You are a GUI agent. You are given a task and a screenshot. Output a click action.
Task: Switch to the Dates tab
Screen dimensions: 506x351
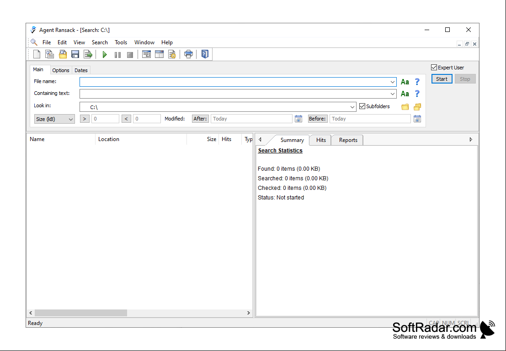click(81, 70)
